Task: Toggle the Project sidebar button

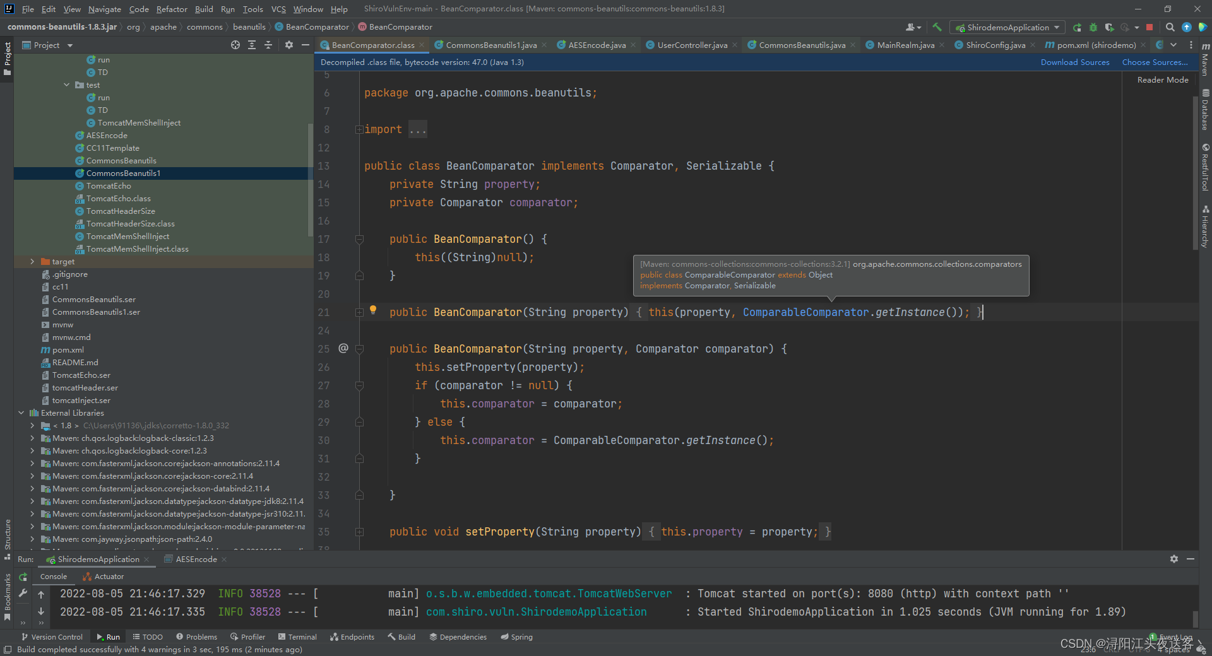Action: click(x=8, y=59)
